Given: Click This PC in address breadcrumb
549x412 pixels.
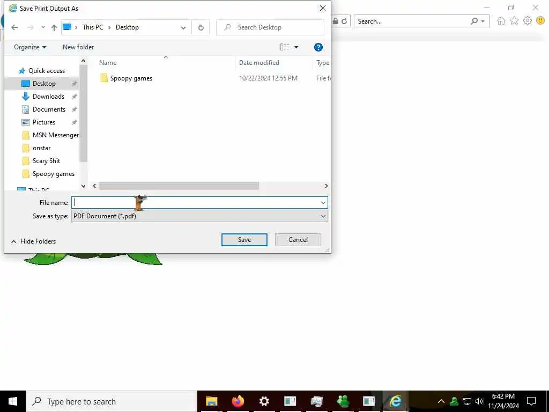Looking at the screenshot, I should pyautogui.click(x=93, y=27).
